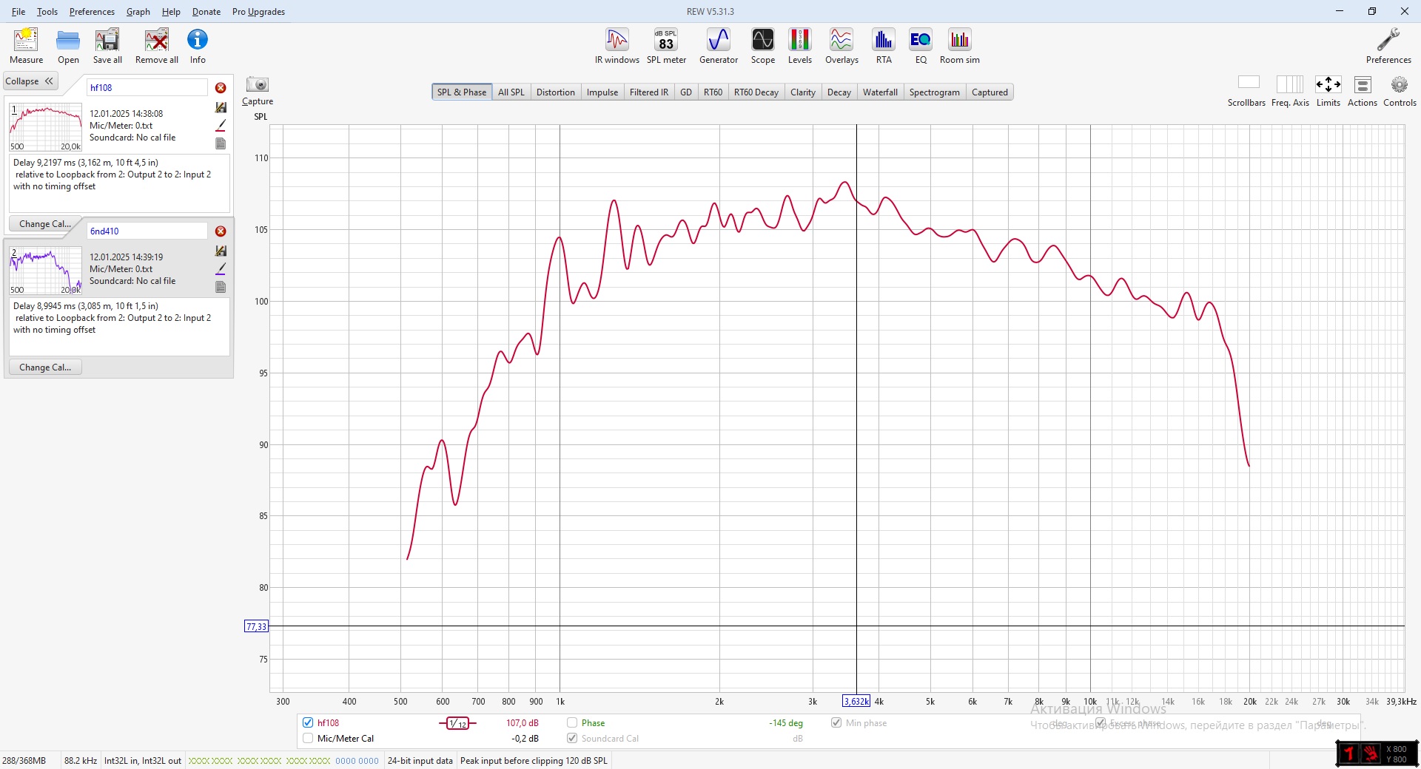
Task: Remove the 6nd410 measurement
Action: 221,231
